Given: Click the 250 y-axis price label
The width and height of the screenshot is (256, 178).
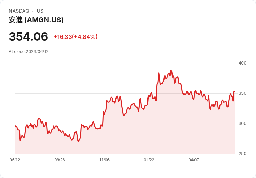Looking at the screenshot, I should (x=242, y=154).
